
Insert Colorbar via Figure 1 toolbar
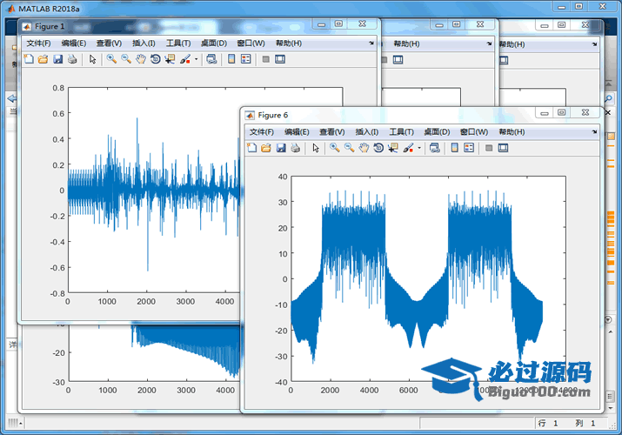[x=231, y=59]
